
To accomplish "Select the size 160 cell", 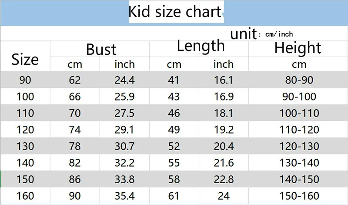I will (25, 196).
